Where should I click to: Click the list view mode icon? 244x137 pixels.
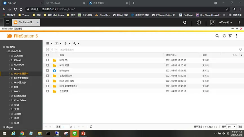[x=48, y=43]
